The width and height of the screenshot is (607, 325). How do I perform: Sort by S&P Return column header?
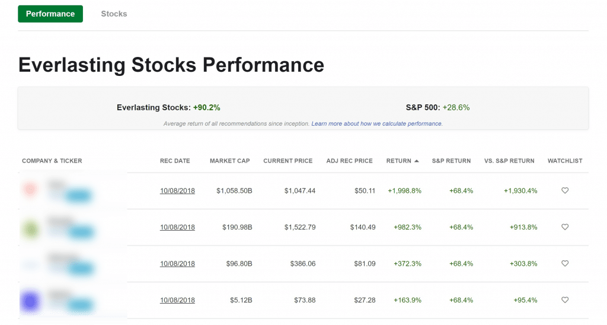point(451,161)
